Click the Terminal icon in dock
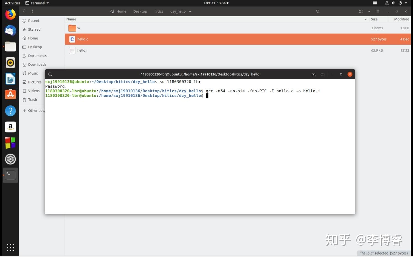413x257 pixels. (10, 175)
